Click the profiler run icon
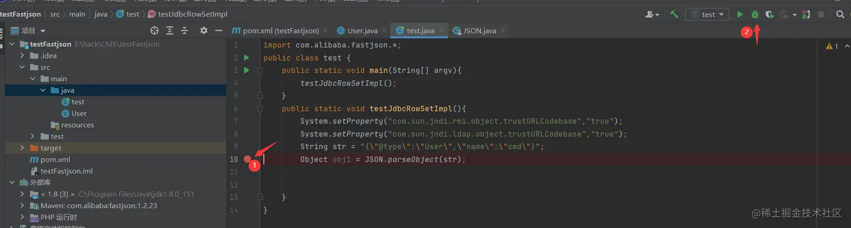Viewport: 851px width, 228px height. click(783, 15)
